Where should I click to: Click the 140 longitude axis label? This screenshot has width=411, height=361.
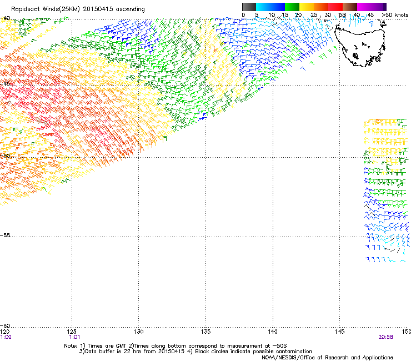[x=273, y=332]
